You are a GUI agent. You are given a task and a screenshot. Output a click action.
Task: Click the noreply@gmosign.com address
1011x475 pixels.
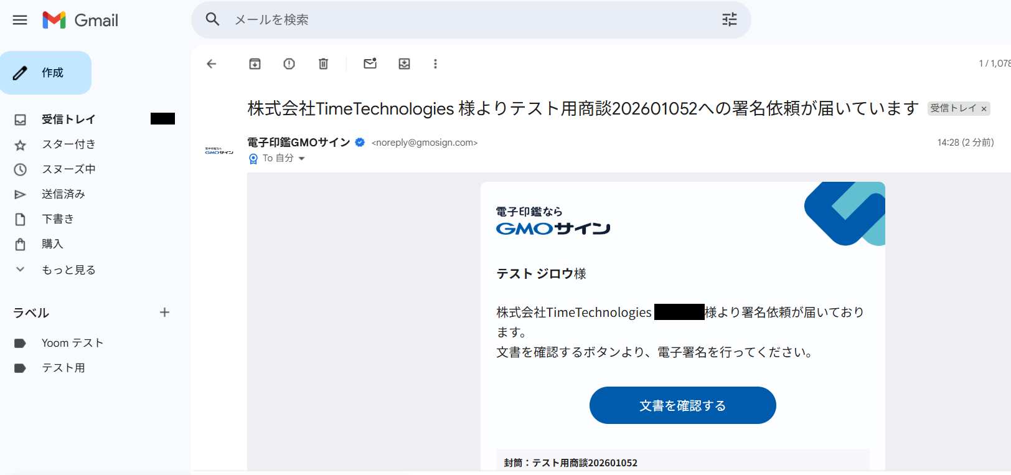click(x=425, y=143)
